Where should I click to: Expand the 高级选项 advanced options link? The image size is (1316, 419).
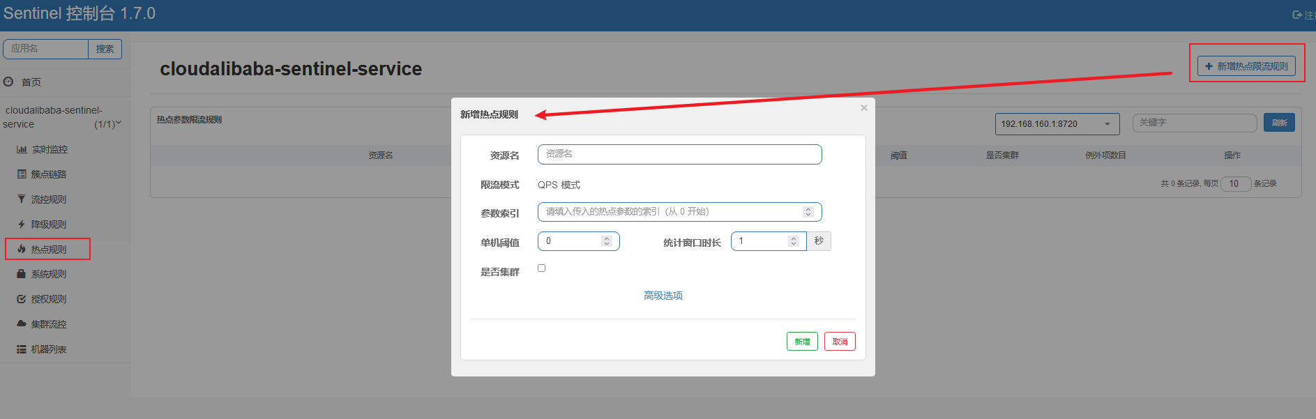[x=663, y=296]
